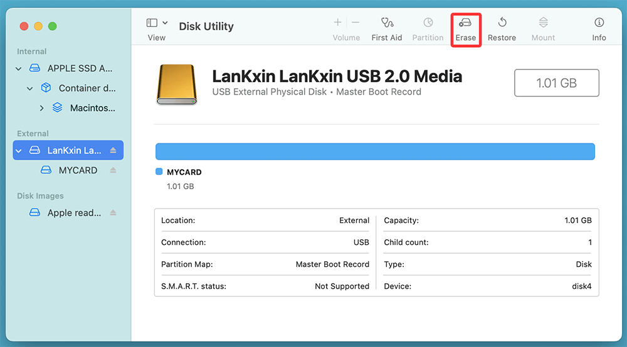This screenshot has height=347, width=627.
Task: Select MYCARD volume in sidebar
Action: [x=78, y=170]
